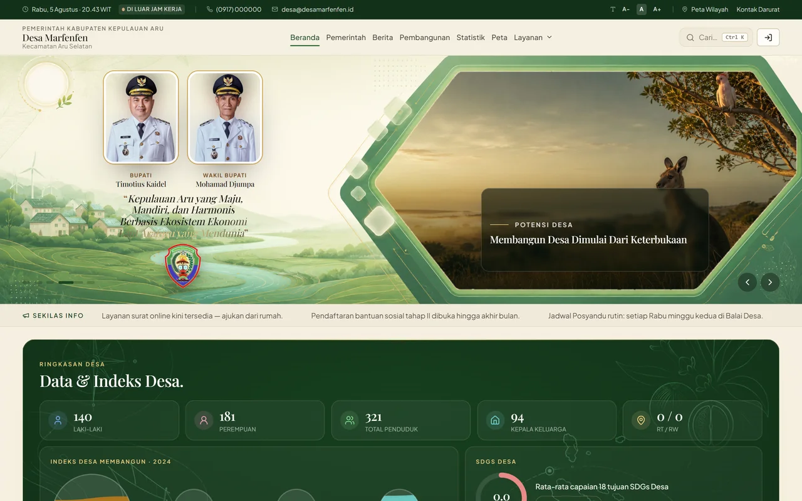This screenshot has height=501, width=802.
Task: Click the Laki-laki person icon
Action: click(x=58, y=420)
